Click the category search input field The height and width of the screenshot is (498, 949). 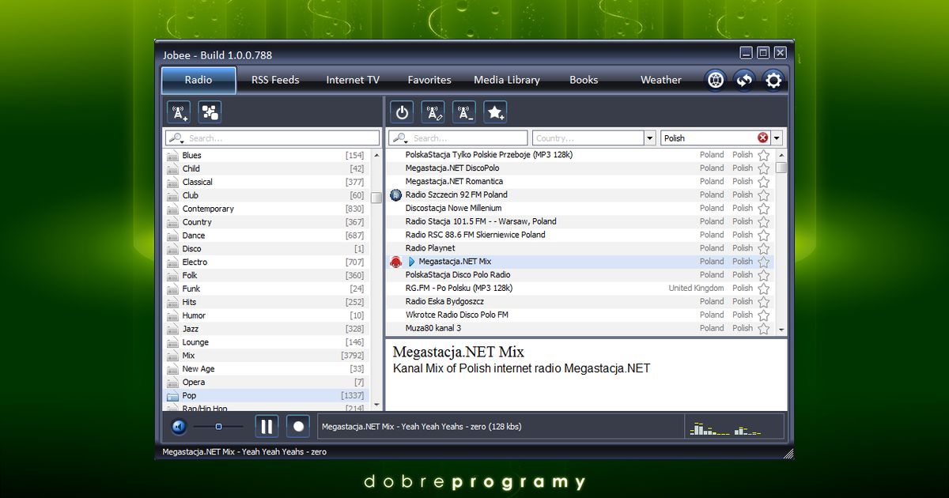(x=272, y=138)
